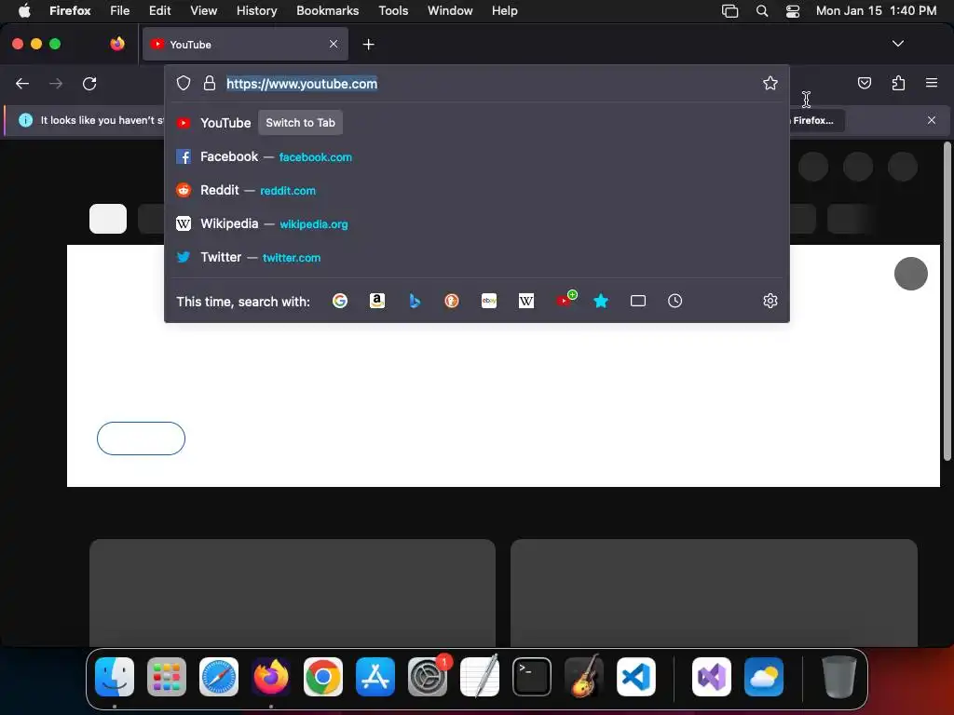Screen dimensions: 954x715
Task: Open Spotlight search
Action: tap(762, 11)
